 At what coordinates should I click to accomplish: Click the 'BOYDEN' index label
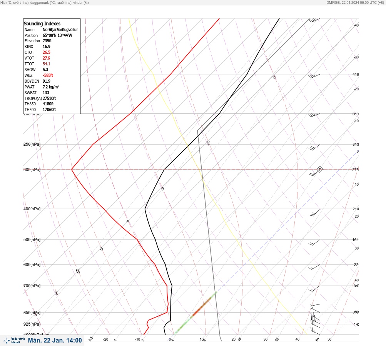(32, 81)
